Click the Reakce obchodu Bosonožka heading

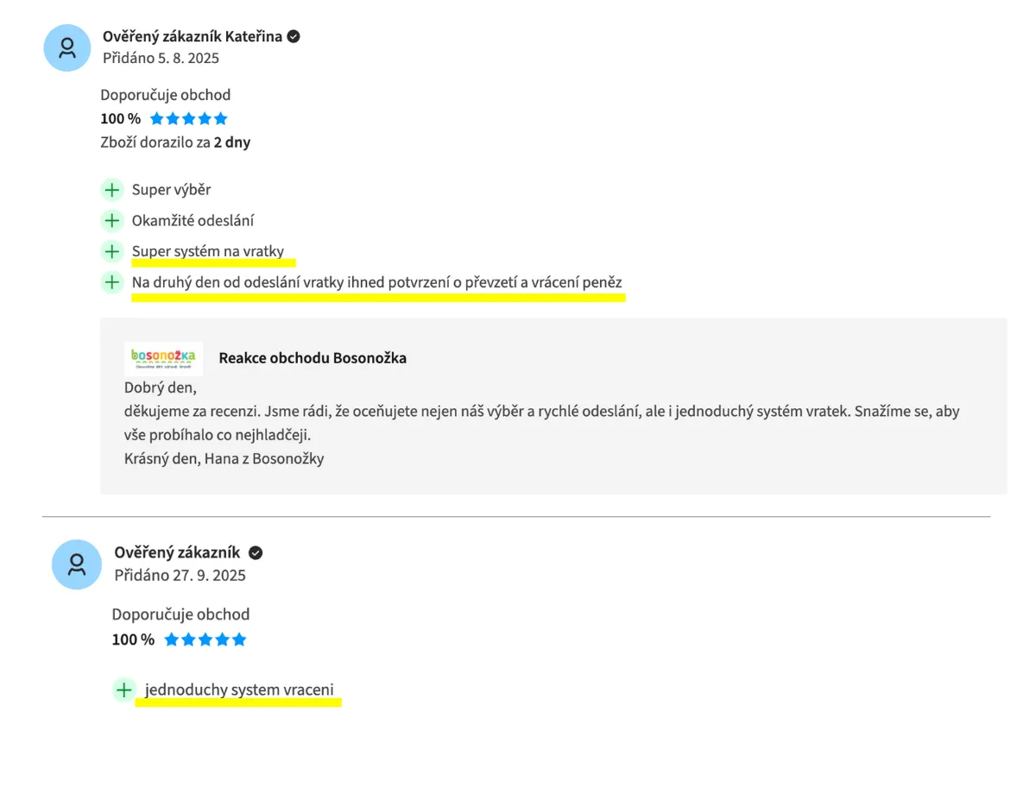click(x=313, y=358)
